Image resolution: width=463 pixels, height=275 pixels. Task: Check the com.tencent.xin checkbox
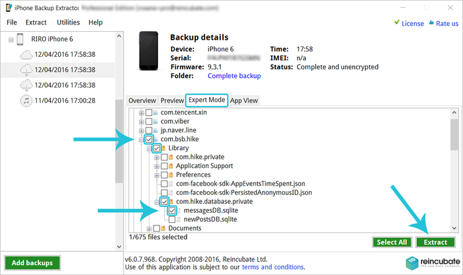pyautogui.click(x=149, y=113)
